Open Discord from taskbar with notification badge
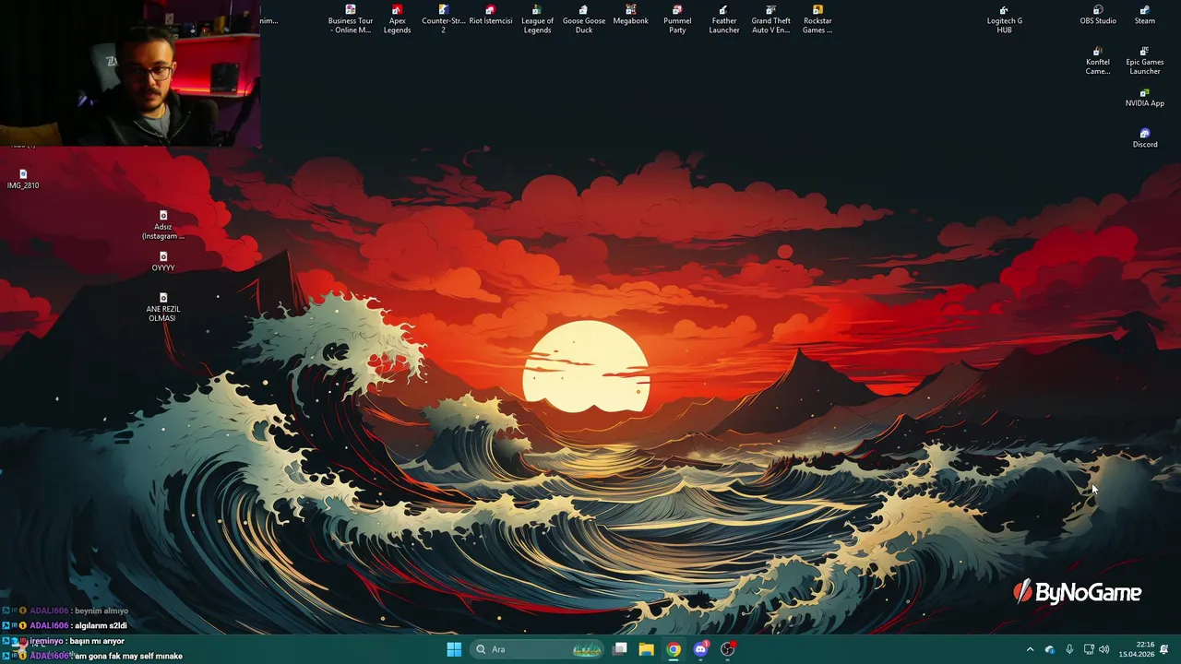 tap(701, 649)
